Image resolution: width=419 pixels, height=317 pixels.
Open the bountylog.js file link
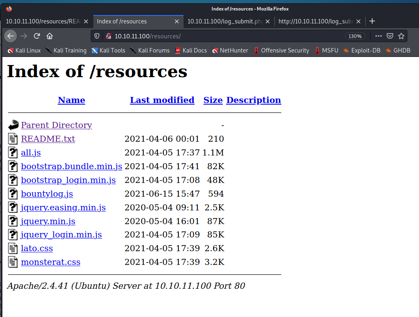pos(47,194)
